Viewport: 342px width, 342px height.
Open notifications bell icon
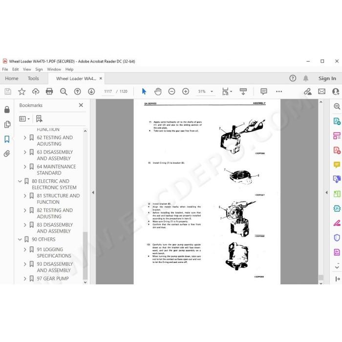point(306,78)
